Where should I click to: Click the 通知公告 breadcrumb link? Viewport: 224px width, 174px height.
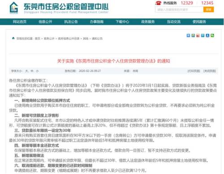97,38
